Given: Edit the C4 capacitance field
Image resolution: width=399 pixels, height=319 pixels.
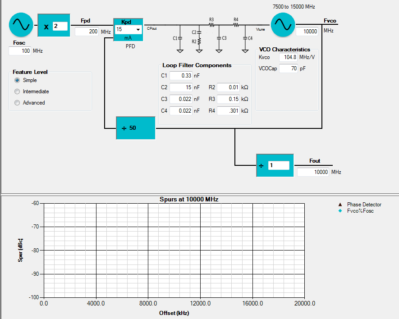Looking at the screenshot, I should point(181,111).
